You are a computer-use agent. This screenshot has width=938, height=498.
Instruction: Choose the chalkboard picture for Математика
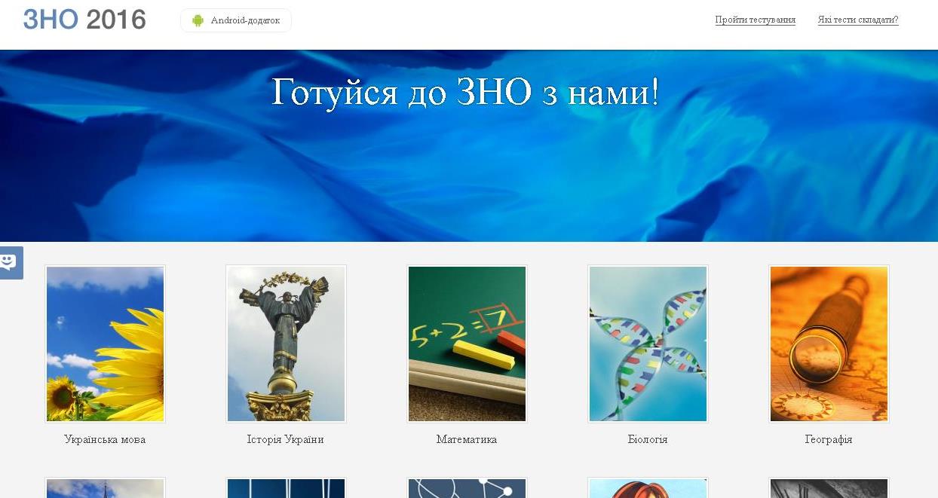tap(467, 344)
